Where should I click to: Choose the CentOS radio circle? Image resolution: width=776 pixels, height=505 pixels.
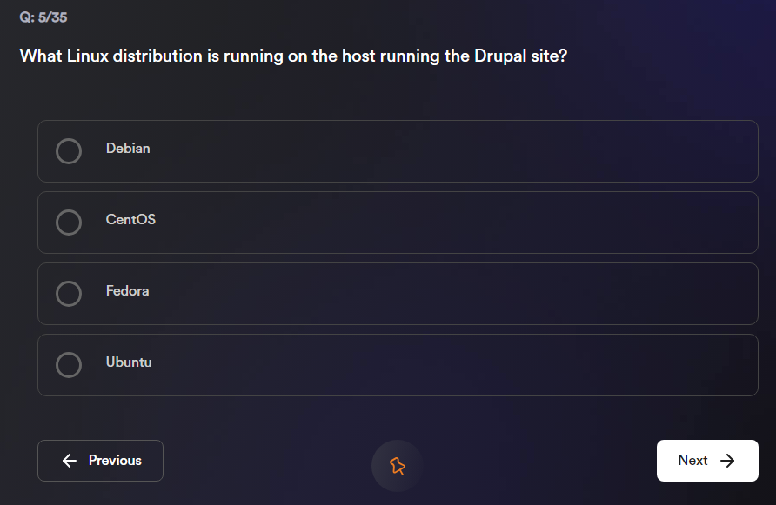click(x=69, y=223)
